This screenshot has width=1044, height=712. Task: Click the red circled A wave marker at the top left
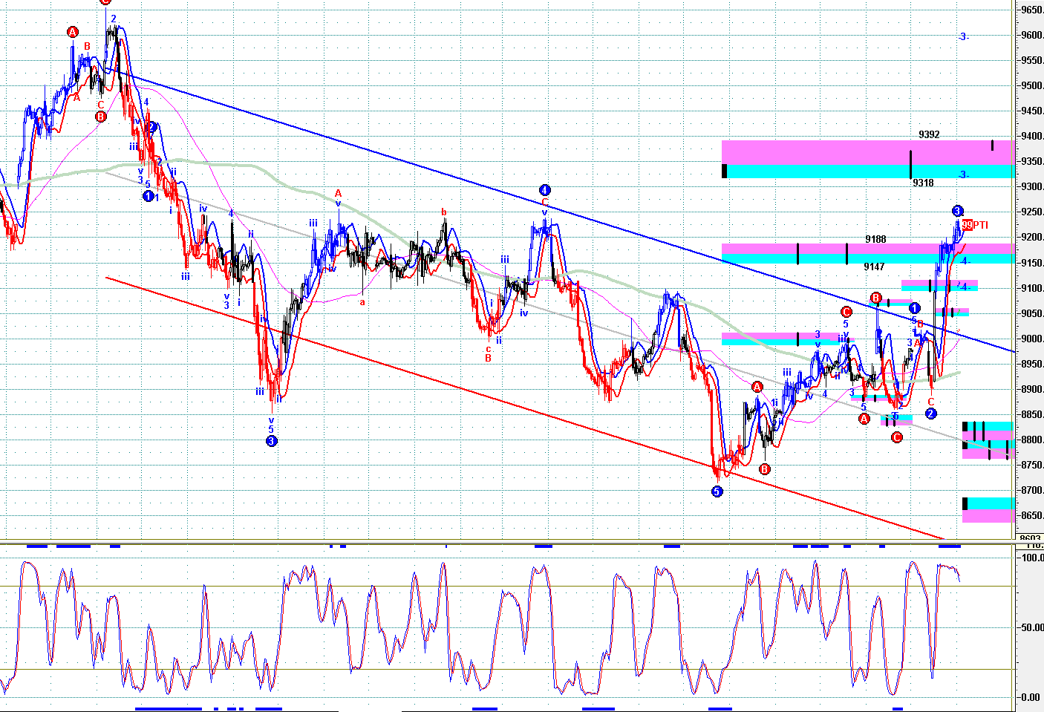[x=73, y=32]
